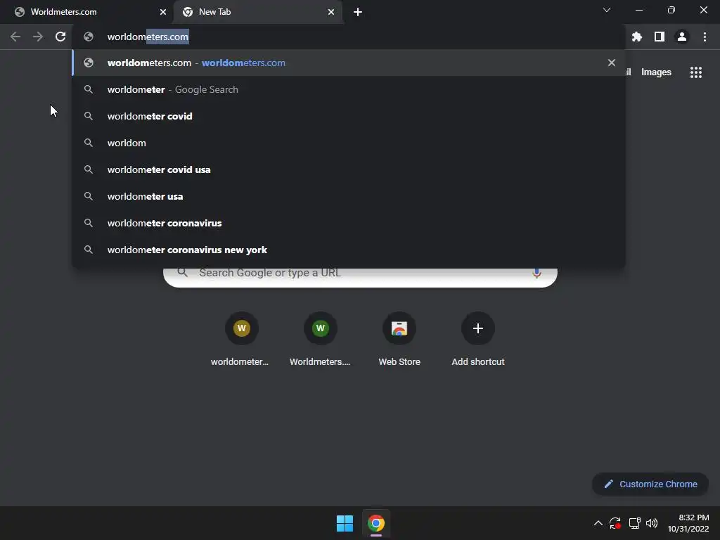The width and height of the screenshot is (720, 540).
Task: Close the New Tab tab
Action: pyautogui.click(x=331, y=12)
